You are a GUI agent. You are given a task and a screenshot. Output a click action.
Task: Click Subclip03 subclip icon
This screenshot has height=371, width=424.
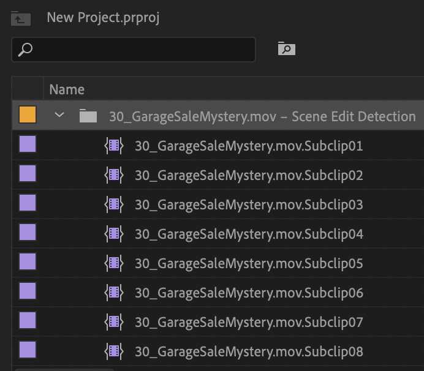click(114, 204)
